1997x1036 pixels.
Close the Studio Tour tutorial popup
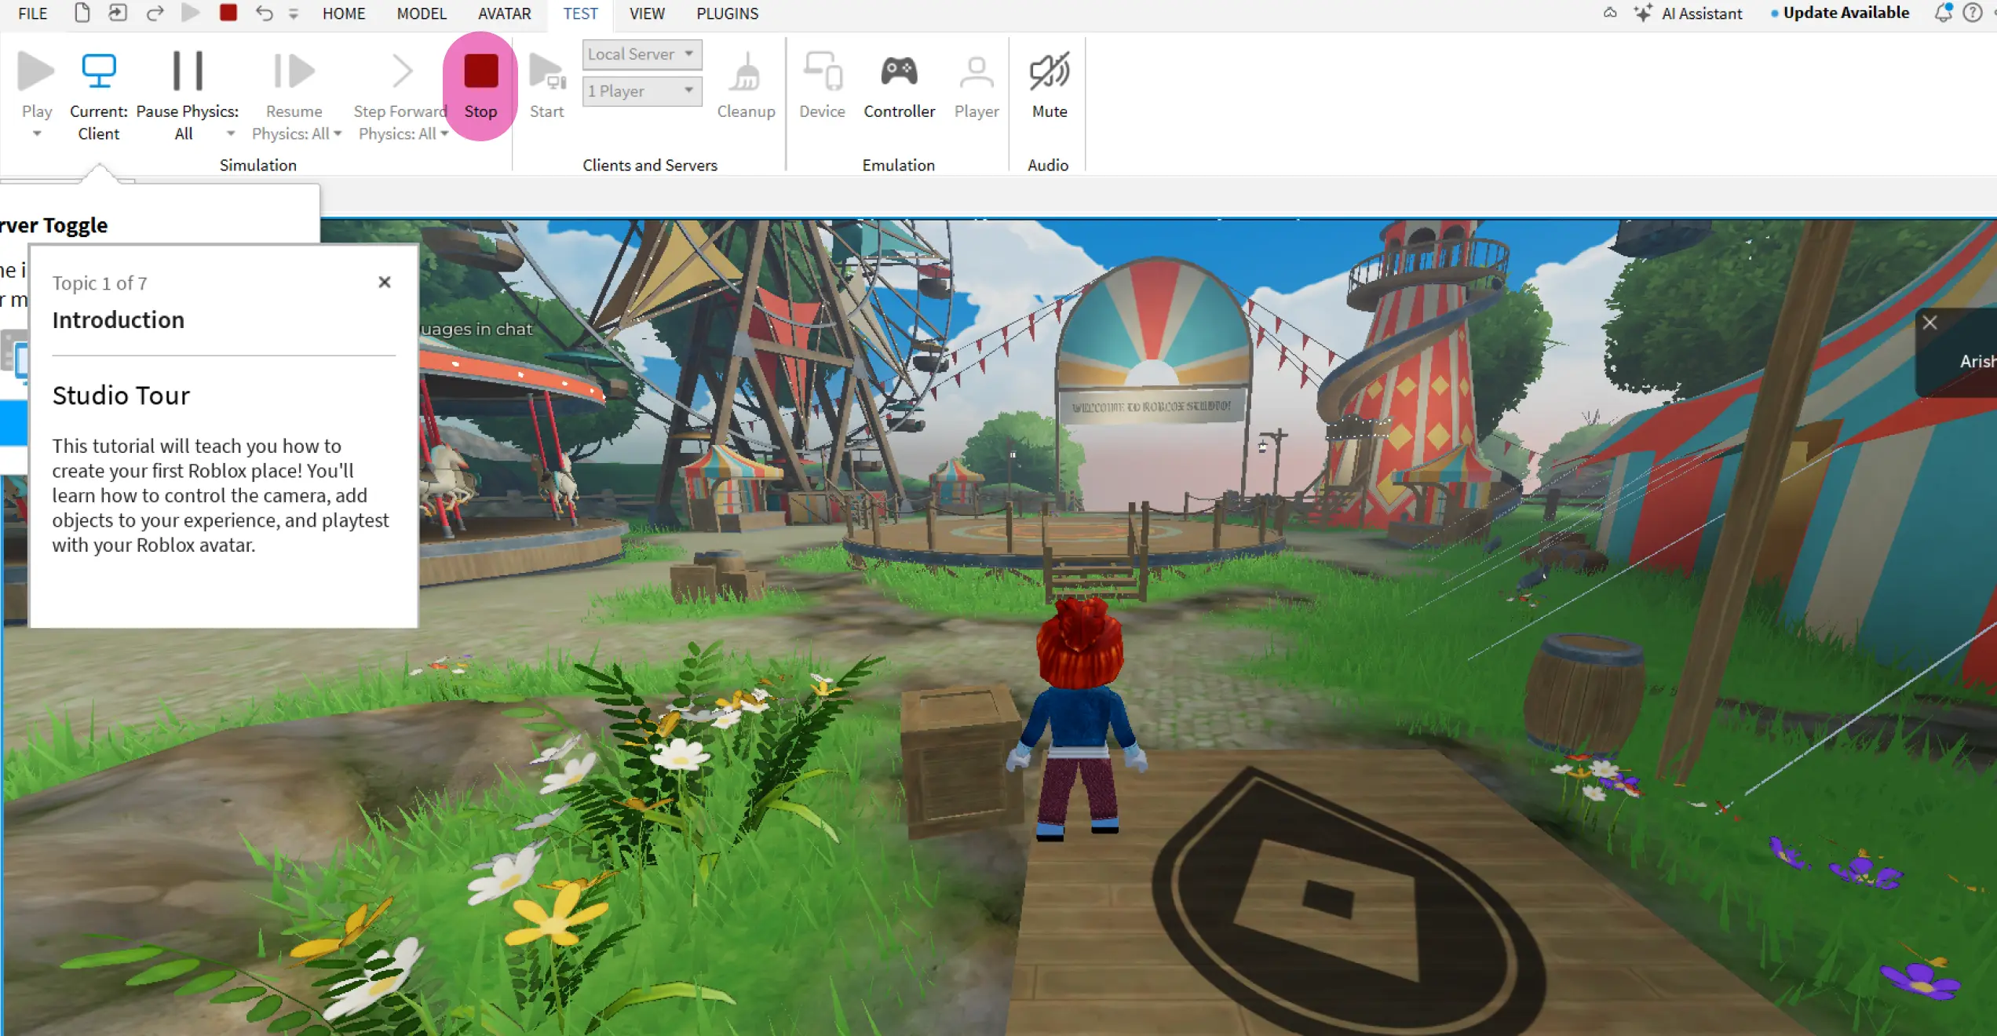coord(384,283)
